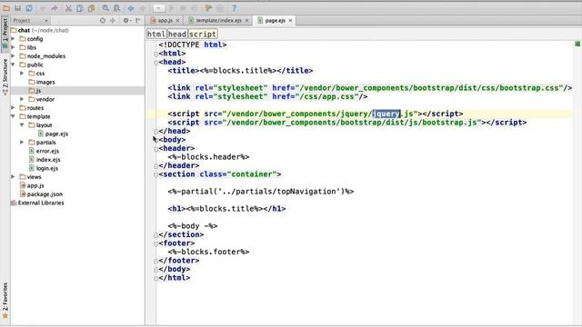Click the Run play icon
The height and width of the screenshot is (327, 582).
[x=172, y=8]
